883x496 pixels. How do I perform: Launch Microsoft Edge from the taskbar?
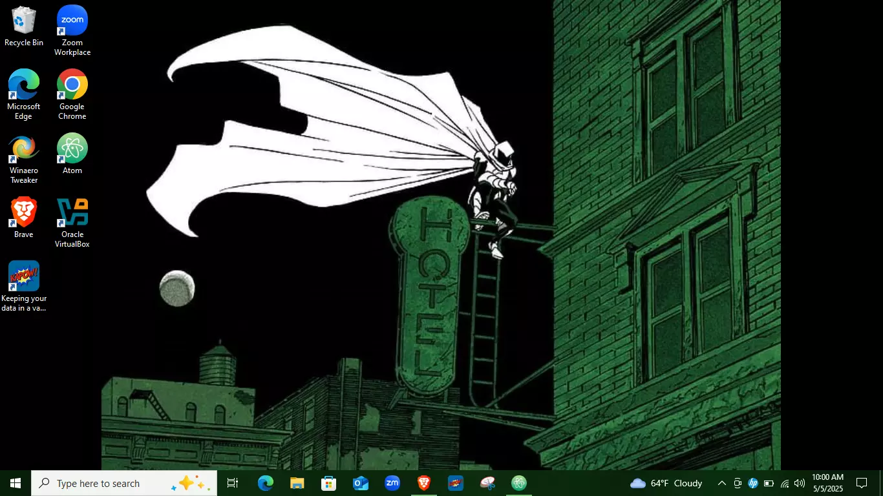(x=266, y=483)
